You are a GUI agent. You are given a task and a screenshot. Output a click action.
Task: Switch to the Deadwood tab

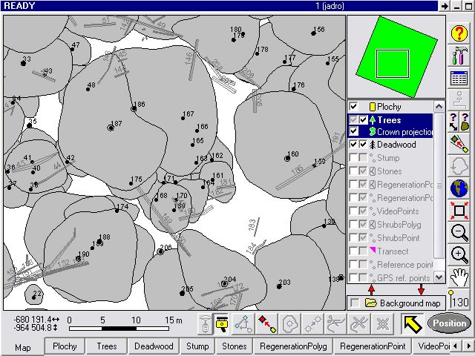point(154,346)
